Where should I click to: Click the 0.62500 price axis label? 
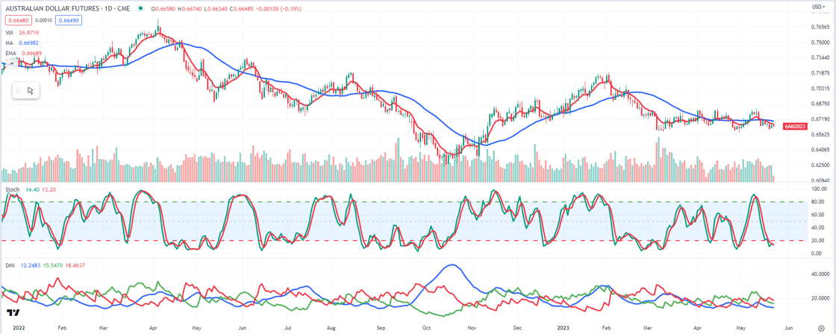[x=820, y=165]
